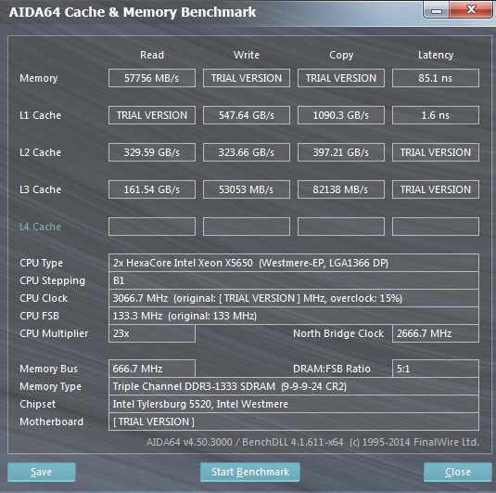Click the CPU Stepping label

[x=52, y=280]
